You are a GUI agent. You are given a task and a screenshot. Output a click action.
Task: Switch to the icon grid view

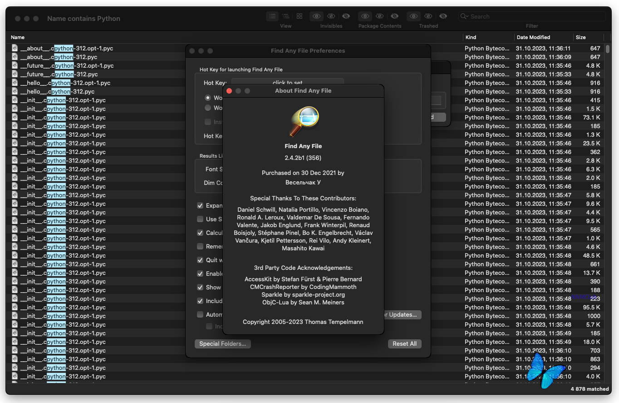[300, 16]
